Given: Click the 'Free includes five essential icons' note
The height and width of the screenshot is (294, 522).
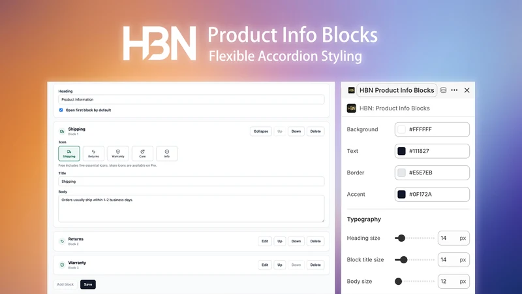Looking at the screenshot, I should pos(107,165).
